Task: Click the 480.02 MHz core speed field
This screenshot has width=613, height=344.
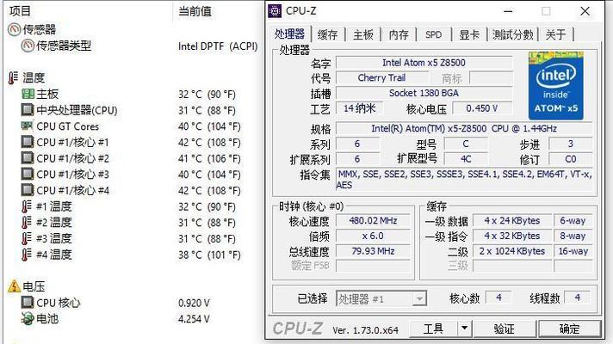Action: click(x=373, y=221)
